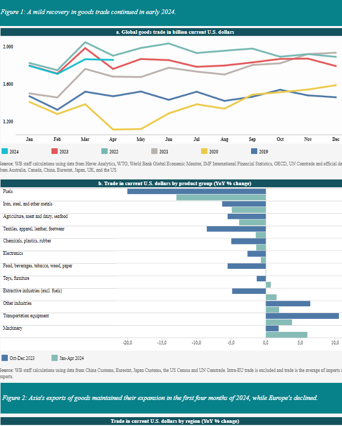The width and height of the screenshot is (342, 426).
Task: Click the Textiles, apparel, leather, footwear label
Action: click(33, 229)
